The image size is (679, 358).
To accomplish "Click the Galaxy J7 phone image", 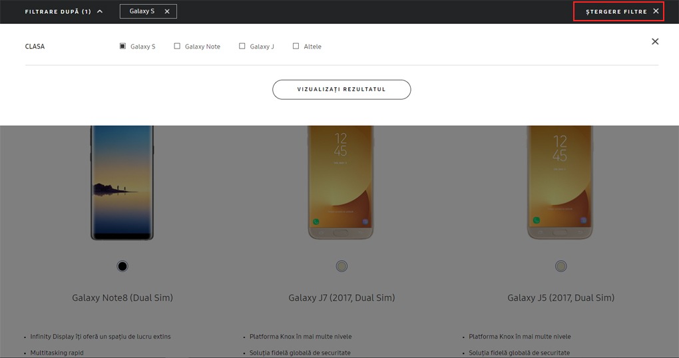I will point(341,182).
